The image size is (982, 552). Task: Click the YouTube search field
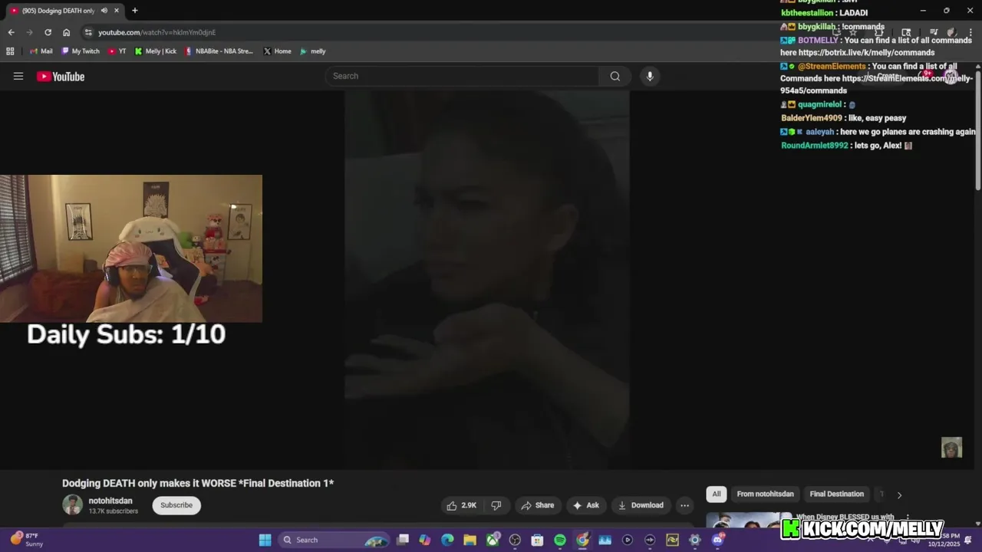tap(463, 76)
